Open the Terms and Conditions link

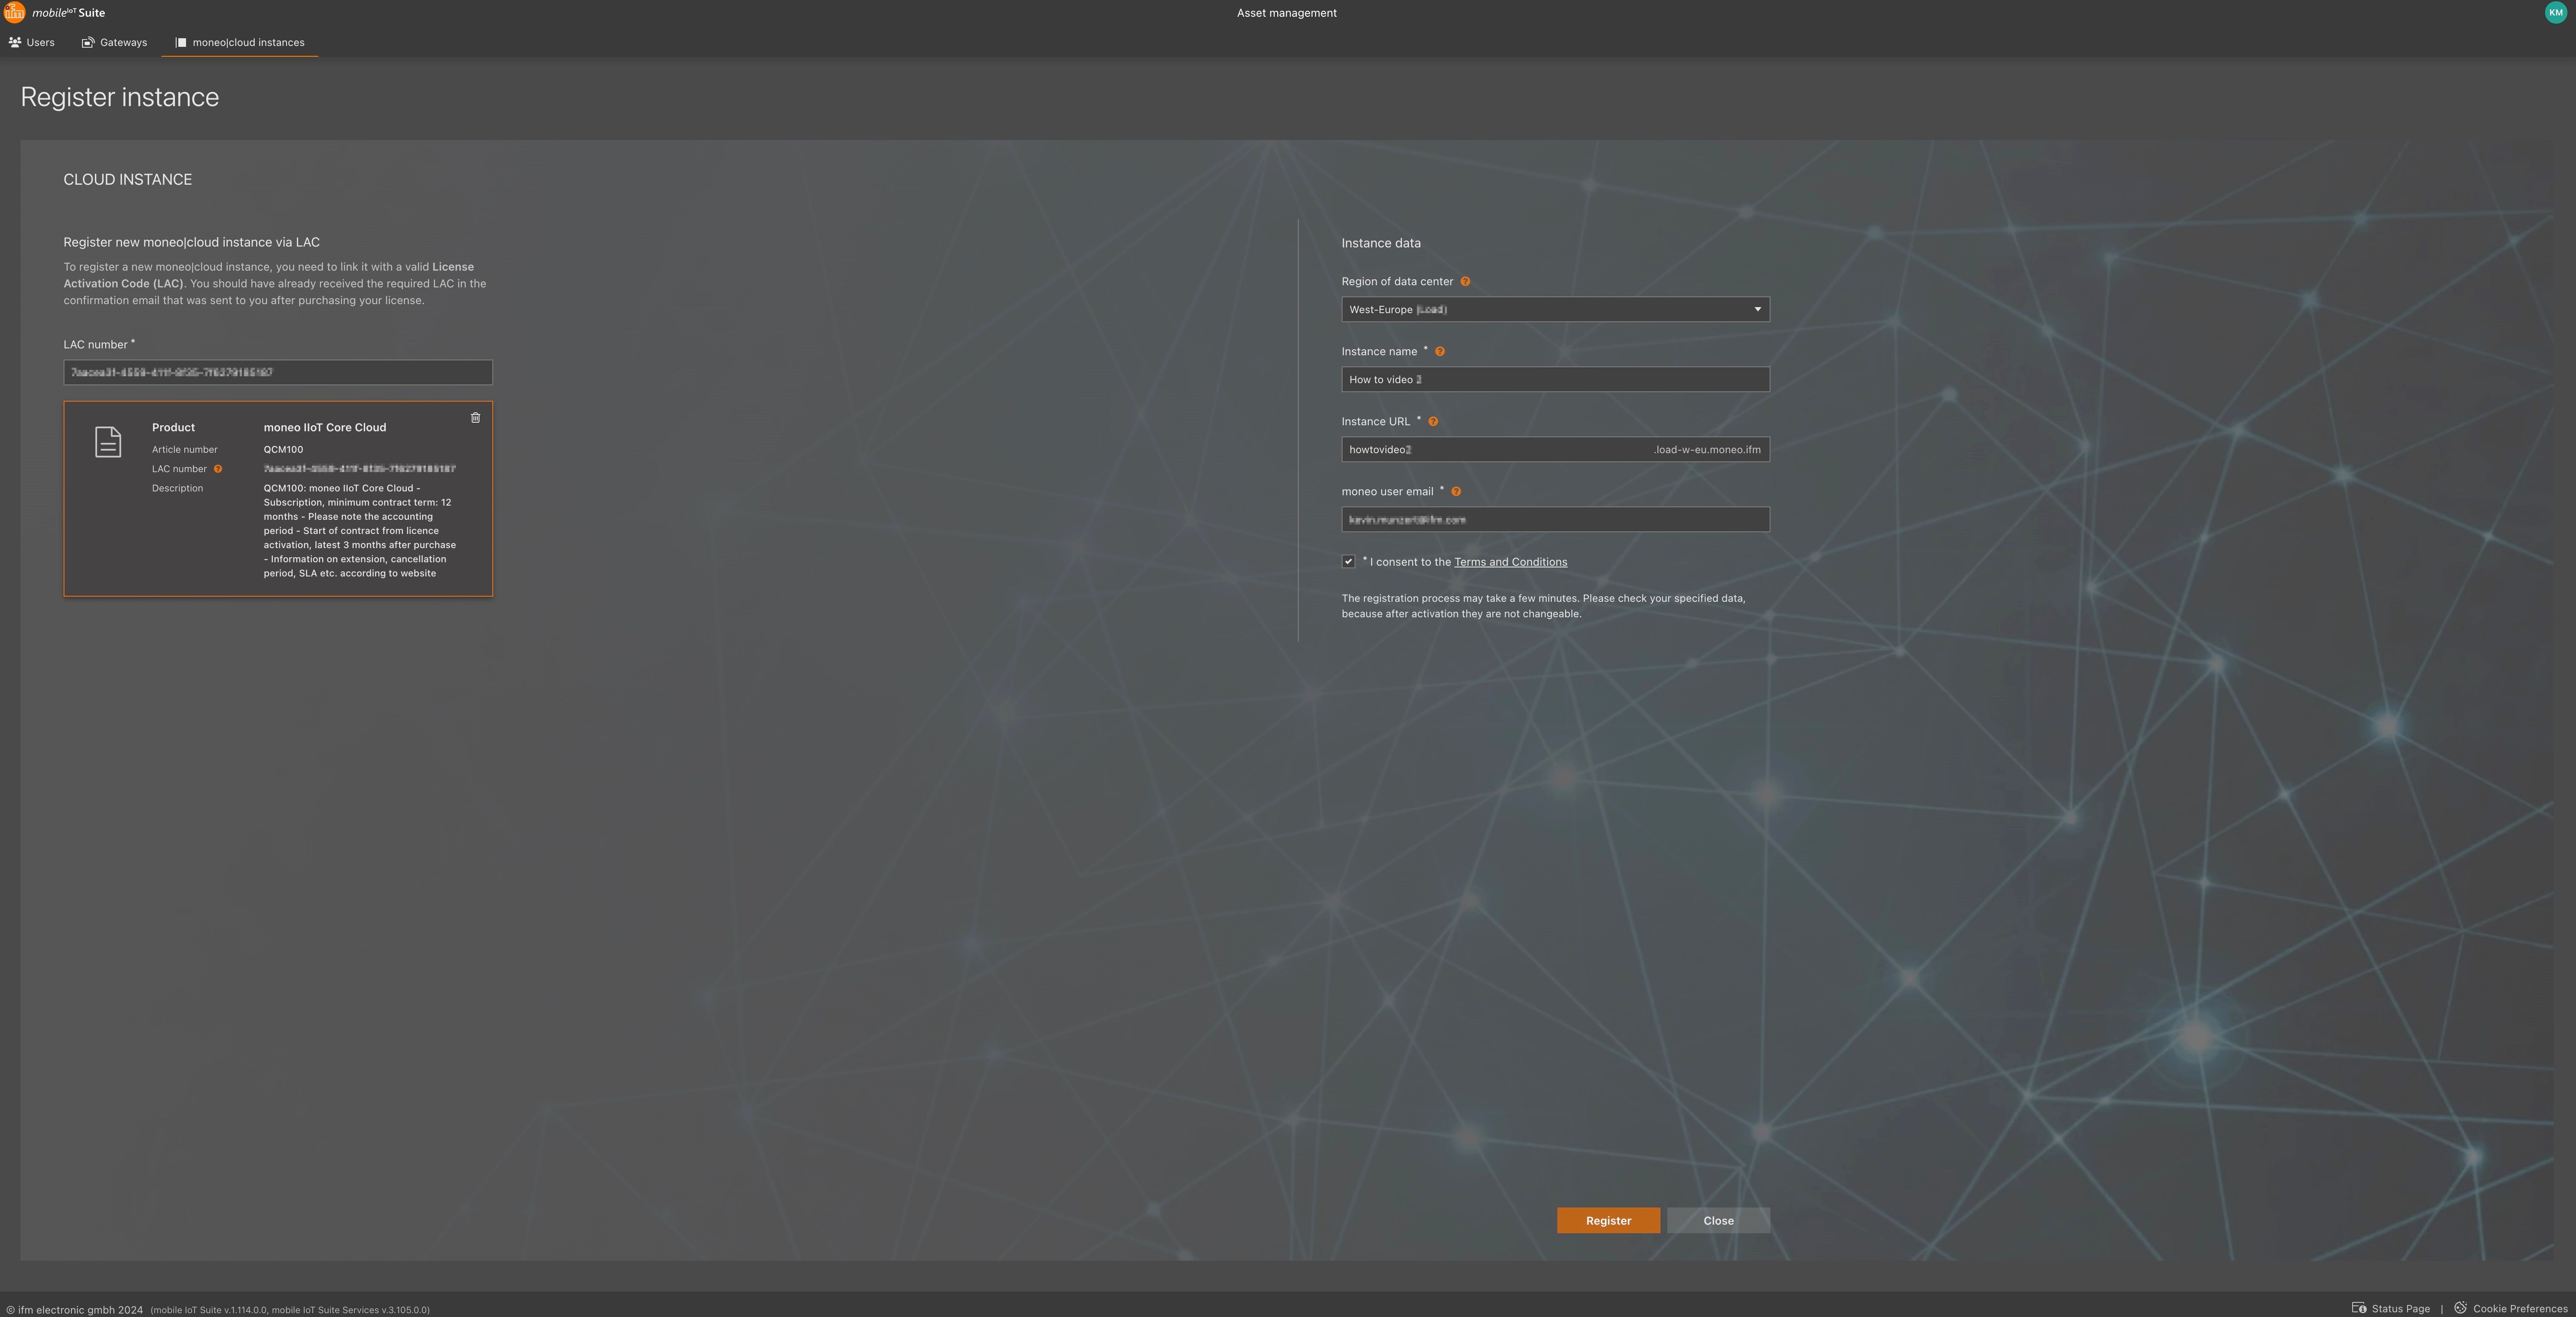point(1510,562)
